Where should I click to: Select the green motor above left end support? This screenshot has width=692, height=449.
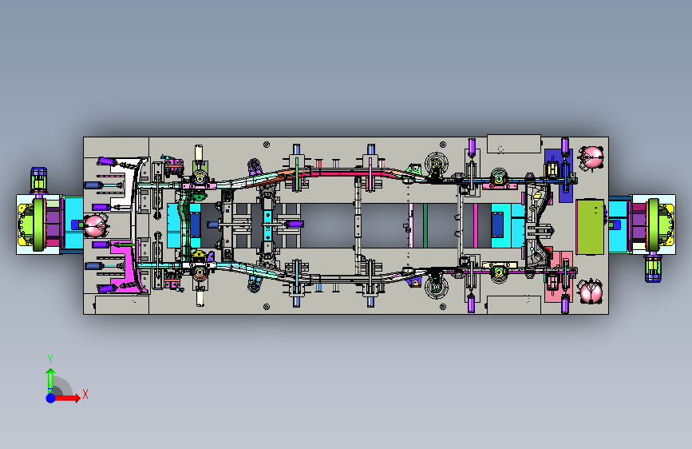[39, 180]
